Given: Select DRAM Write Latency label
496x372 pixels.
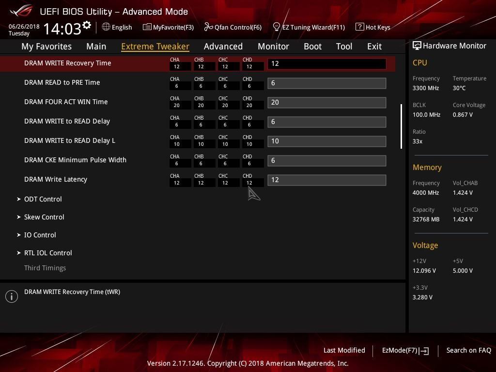Looking at the screenshot, I should click(x=55, y=179).
